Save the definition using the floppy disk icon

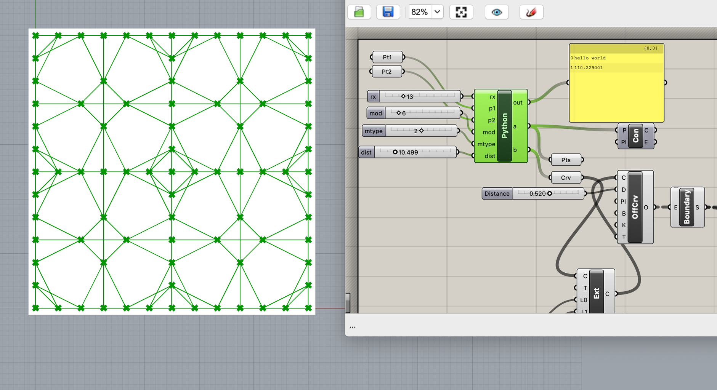(x=388, y=12)
